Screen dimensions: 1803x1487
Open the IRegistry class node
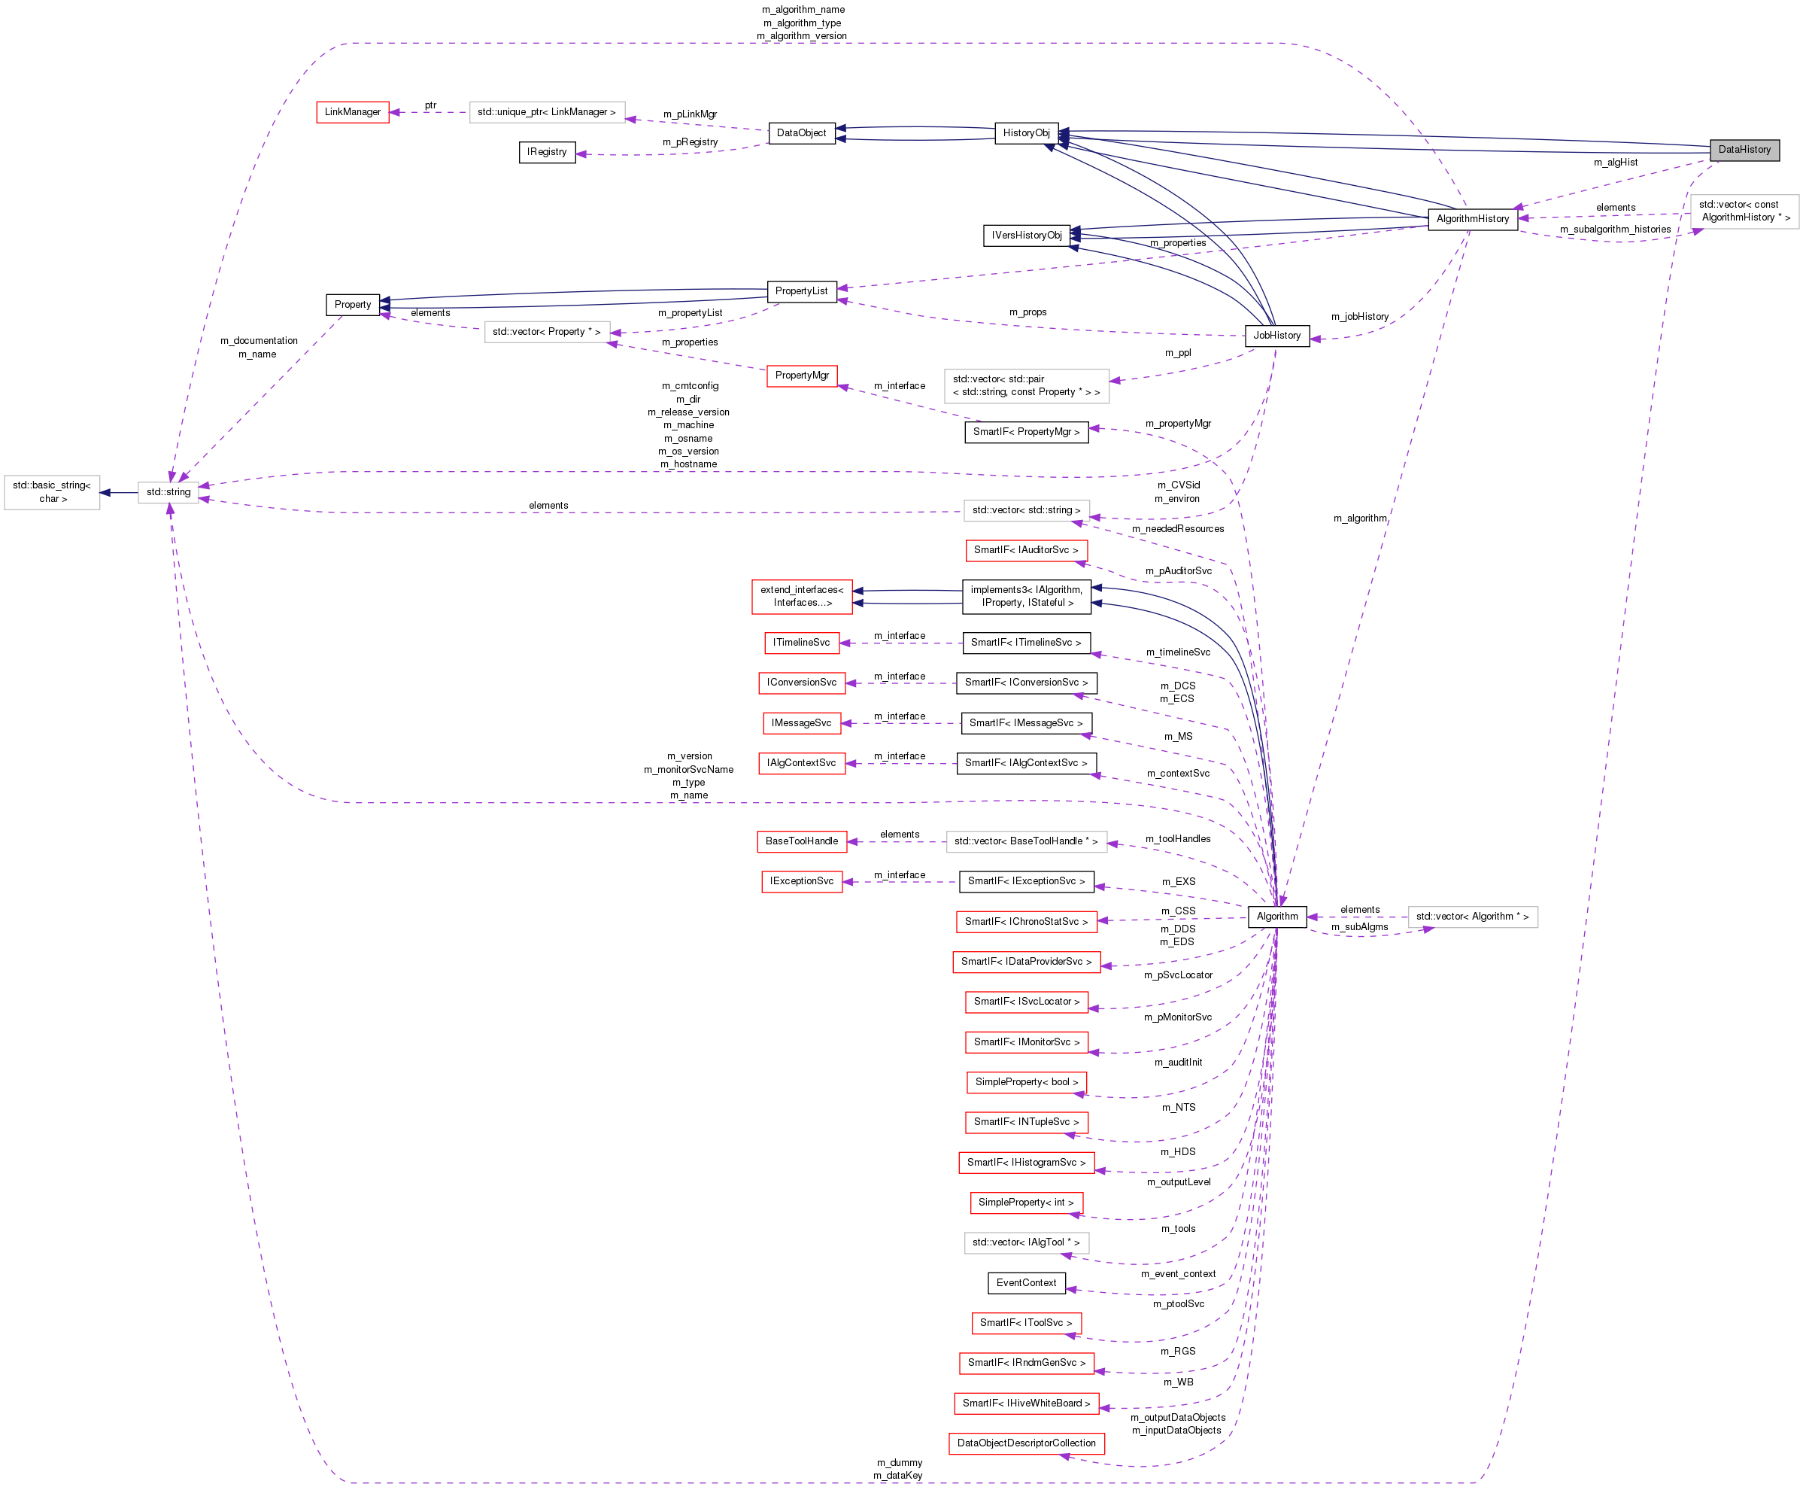tap(546, 151)
